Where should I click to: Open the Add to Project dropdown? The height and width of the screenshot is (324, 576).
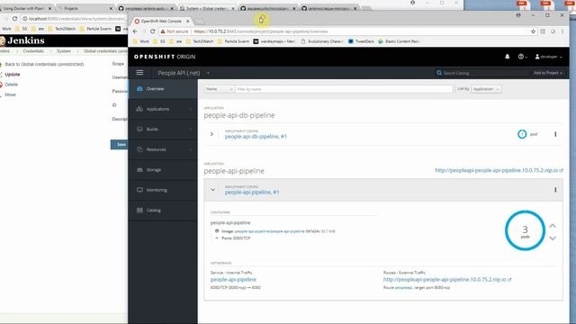click(x=547, y=73)
